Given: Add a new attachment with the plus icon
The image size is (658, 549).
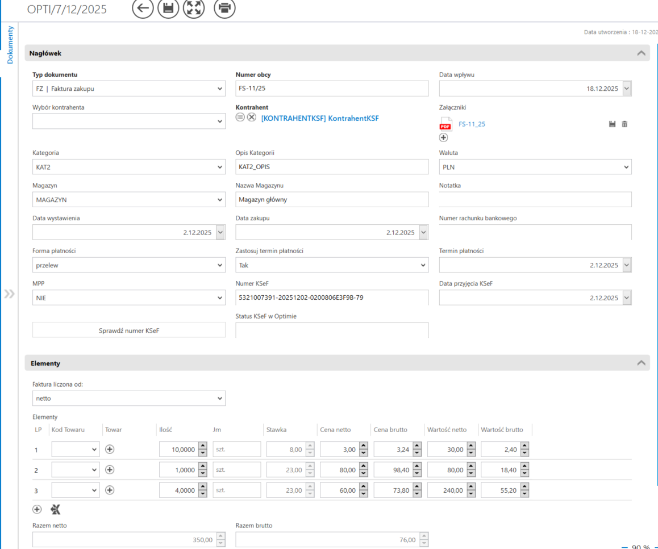Looking at the screenshot, I should click(x=443, y=137).
